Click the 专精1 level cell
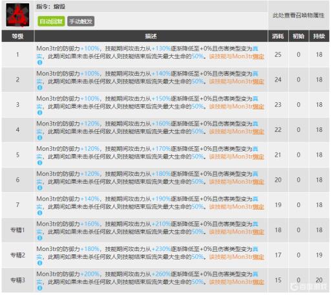Image resolution: width=331 pixels, height=295 pixels. click(x=17, y=230)
